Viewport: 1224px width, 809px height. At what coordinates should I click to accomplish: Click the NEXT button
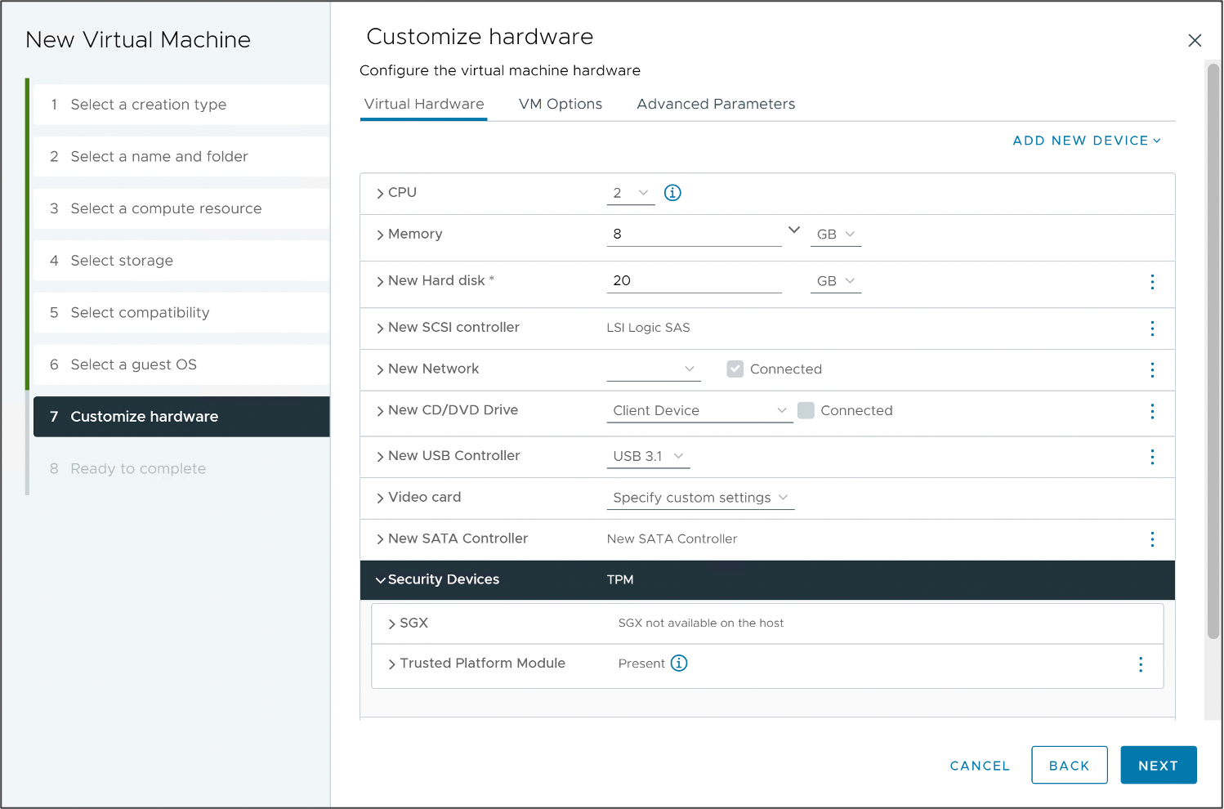[x=1159, y=765]
